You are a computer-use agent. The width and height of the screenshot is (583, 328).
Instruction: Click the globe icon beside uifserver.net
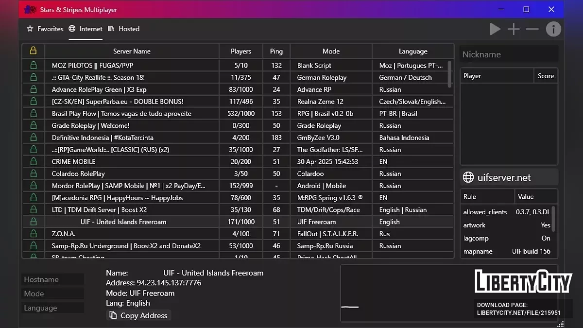point(468,177)
